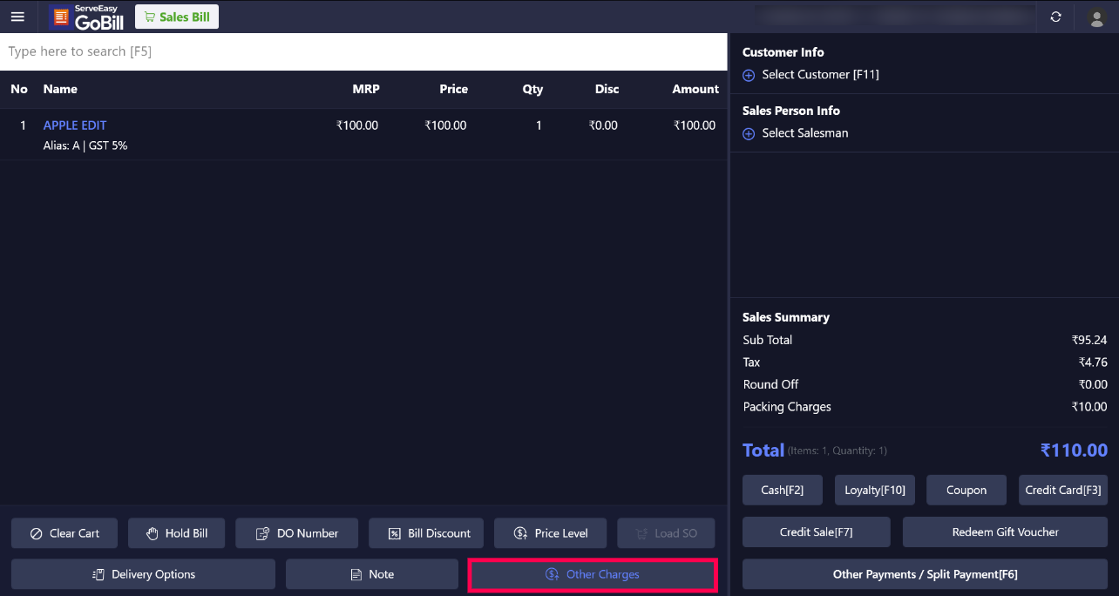Apply a Coupon payment
The width and height of the screenshot is (1119, 596).
[966, 490]
